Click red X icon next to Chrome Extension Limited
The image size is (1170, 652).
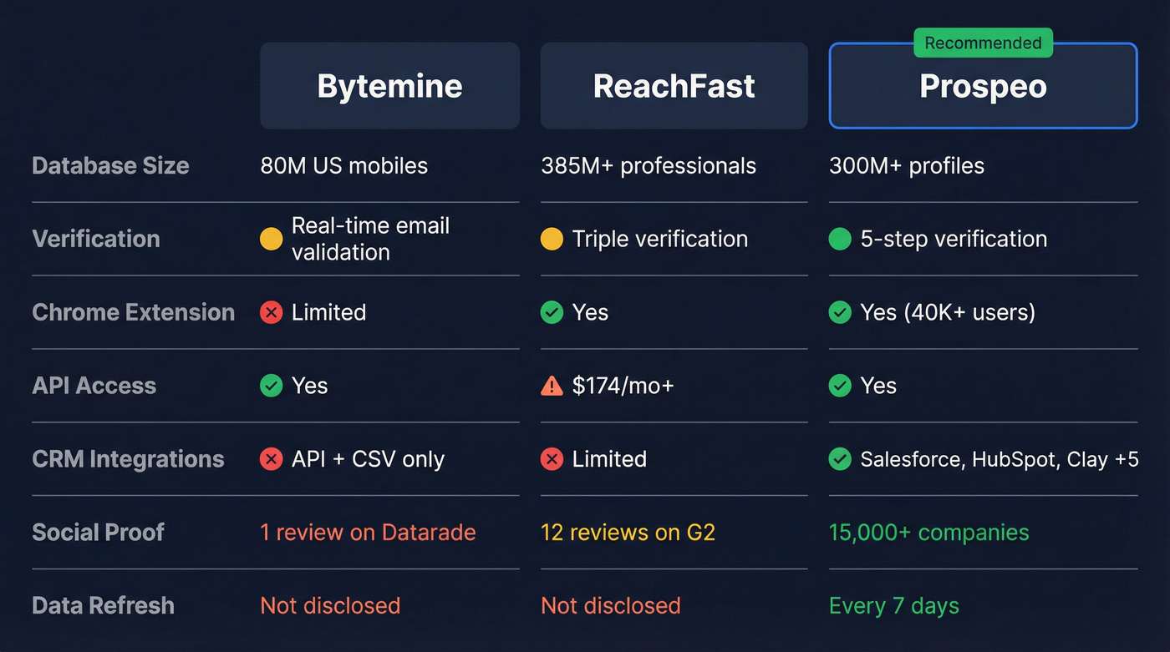[x=271, y=312]
